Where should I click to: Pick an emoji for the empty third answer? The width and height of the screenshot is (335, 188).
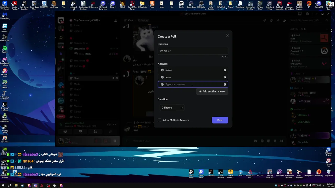pos(162,84)
